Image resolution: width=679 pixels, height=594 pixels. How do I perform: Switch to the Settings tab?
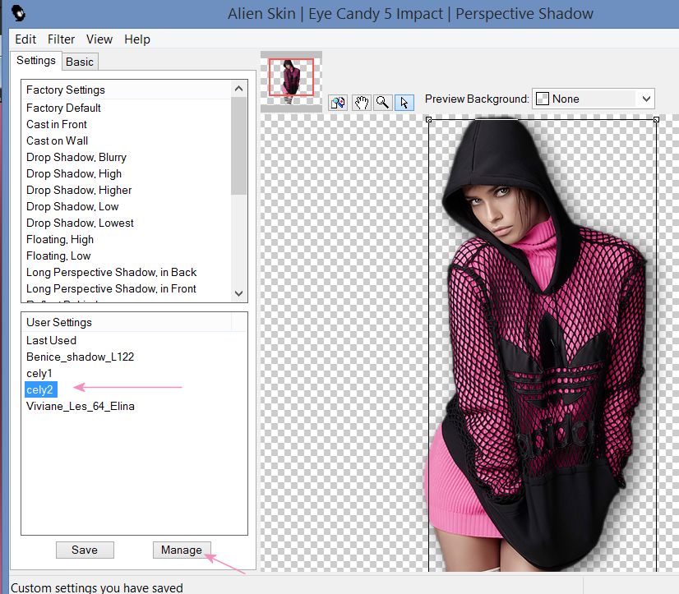point(36,61)
